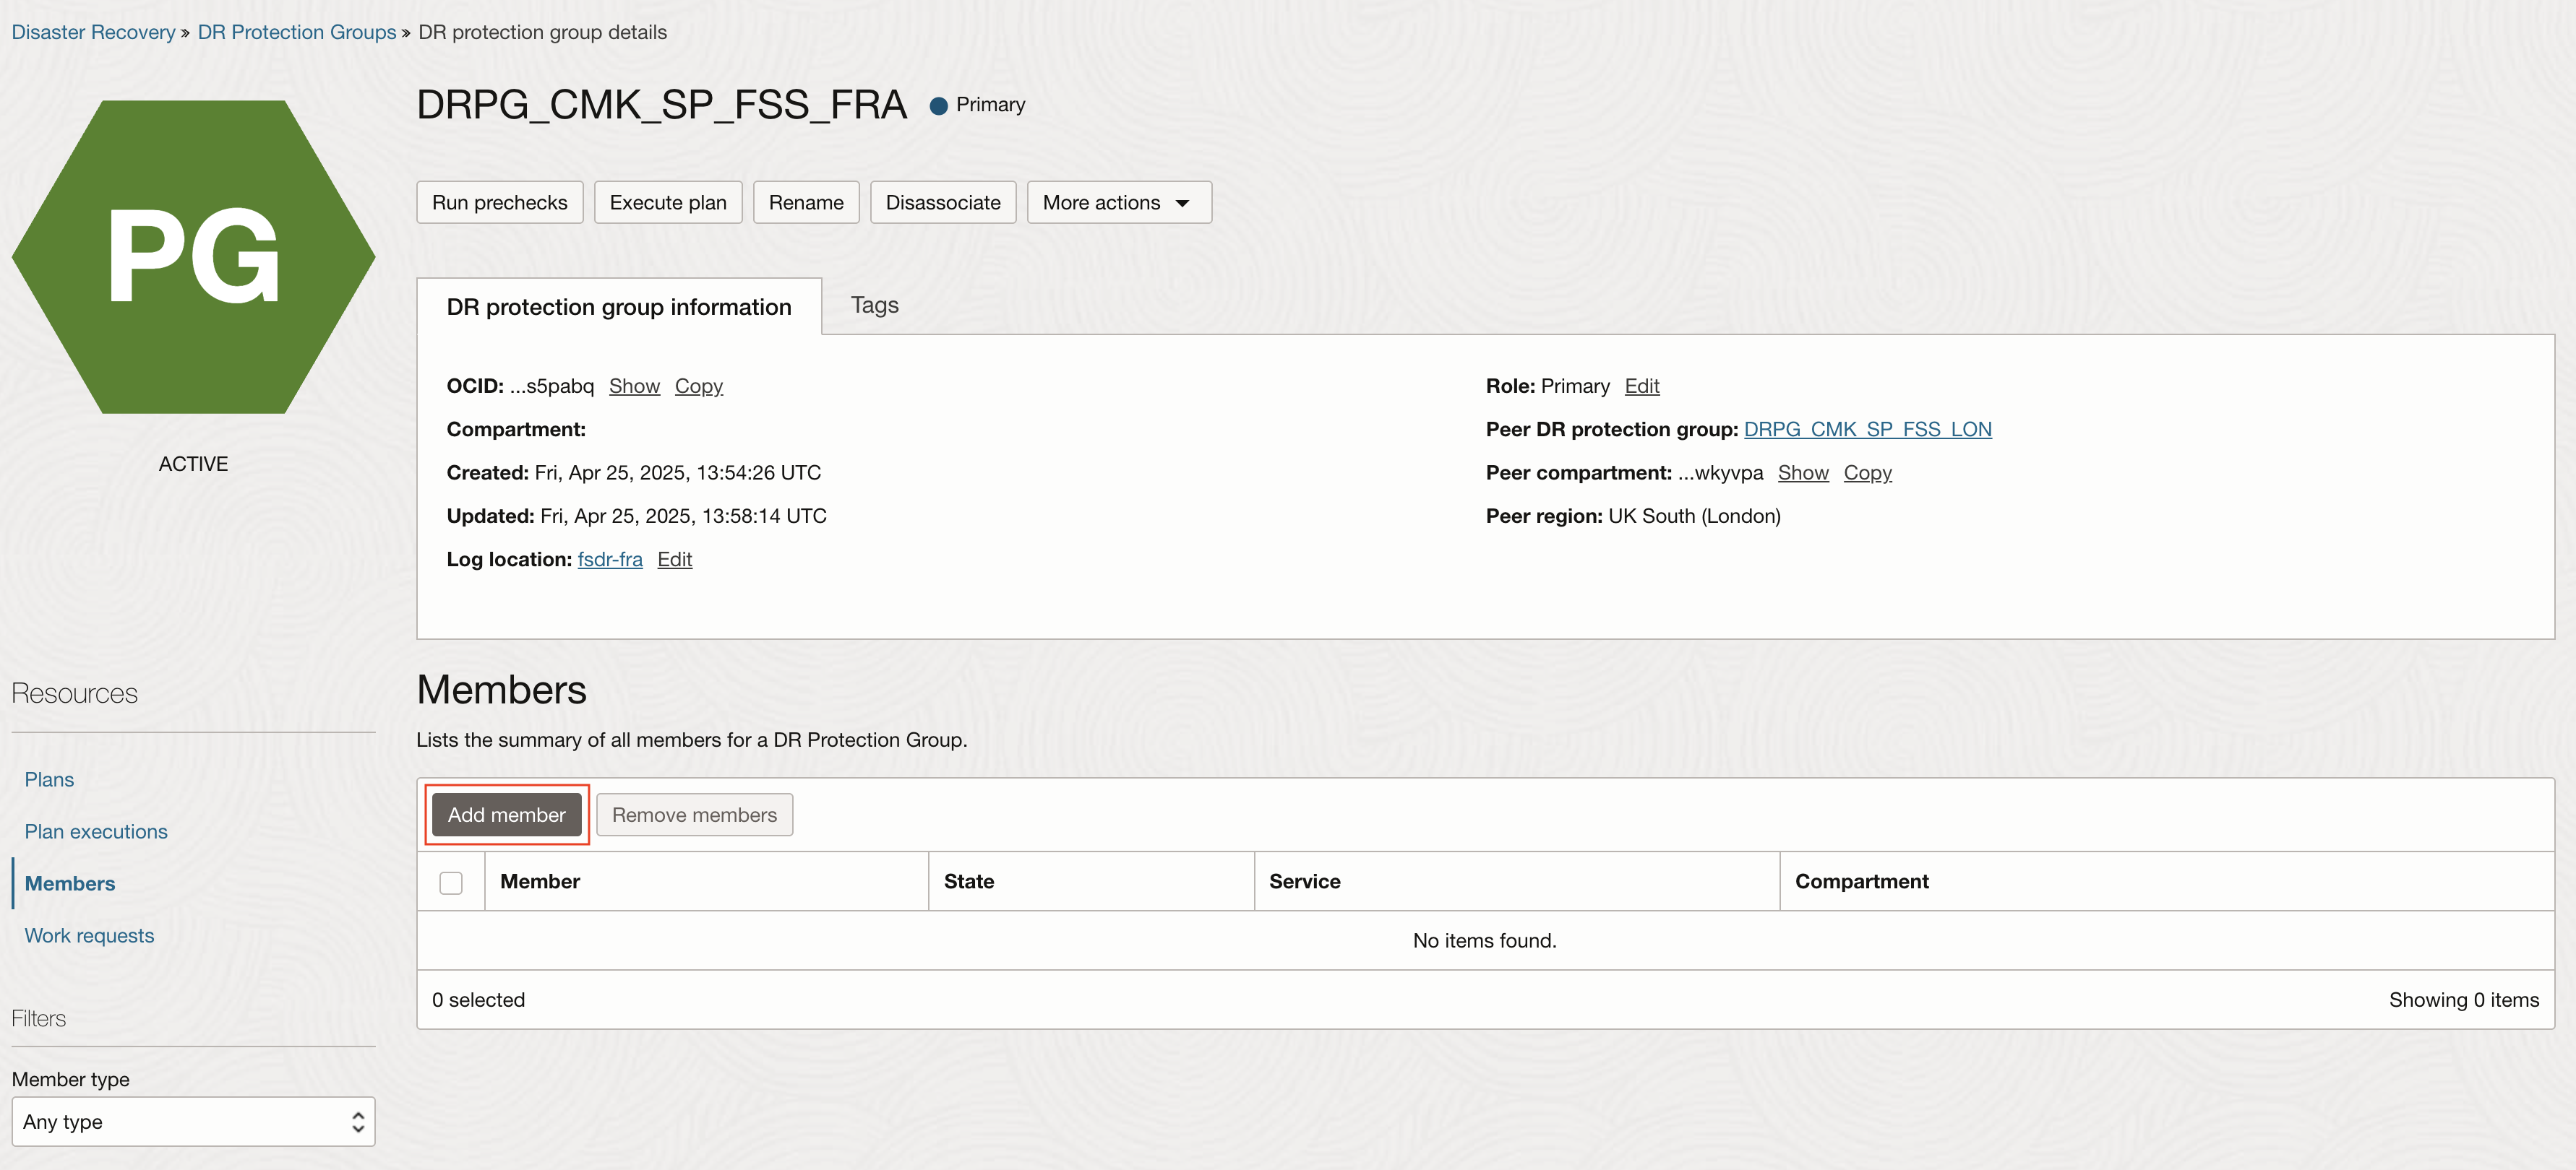Open the fsdr-fra log location link

coord(609,560)
